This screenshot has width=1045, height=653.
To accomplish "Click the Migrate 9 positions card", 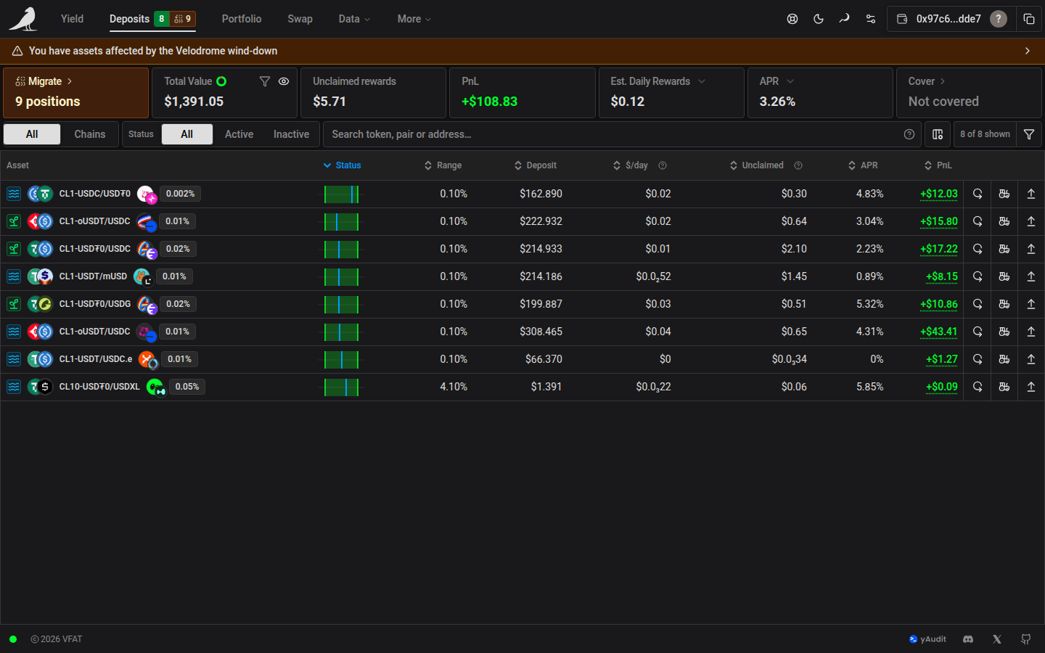I will [76, 93].
